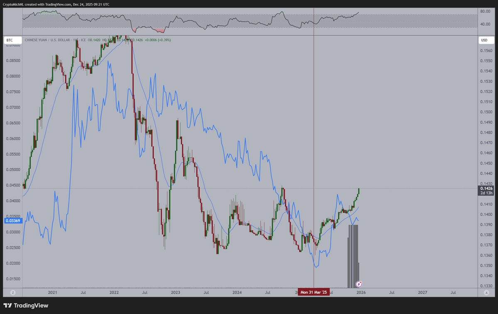Click the 2026 label on the time axis
This screenshot has height=314, width=498.
(x=361, y=292)
